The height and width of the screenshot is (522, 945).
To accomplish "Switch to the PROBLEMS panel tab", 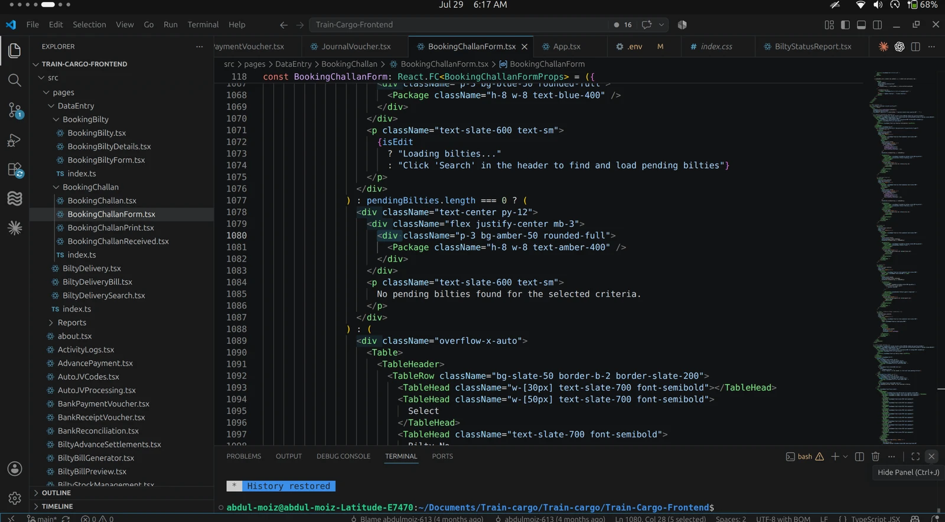I will 243,456.
